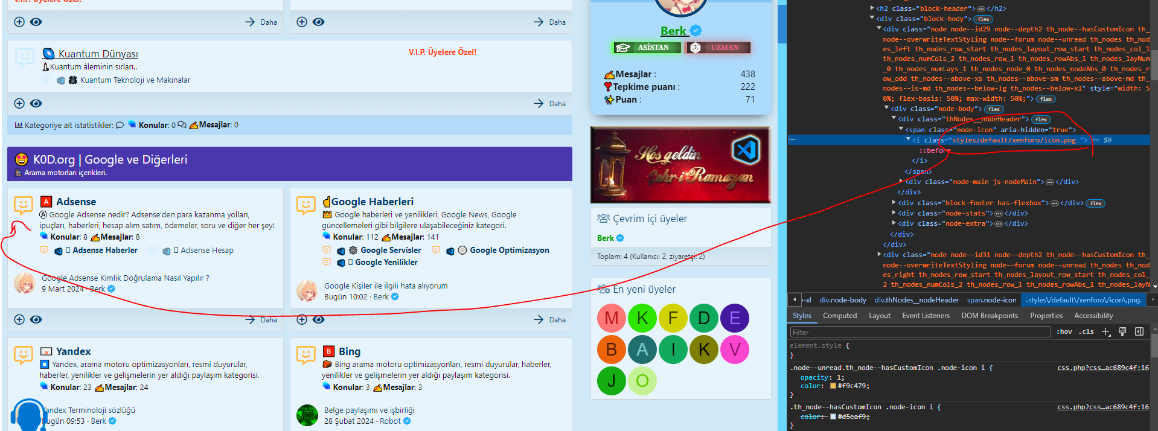The height and width of the screenshot is (431, 1158).
Task: Click Daha link in Adsense footer
Action: tap(269, 320)
